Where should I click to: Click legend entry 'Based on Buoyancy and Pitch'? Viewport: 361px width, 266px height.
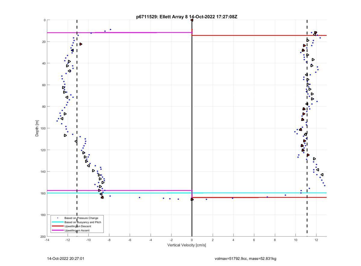coord(83,222)
